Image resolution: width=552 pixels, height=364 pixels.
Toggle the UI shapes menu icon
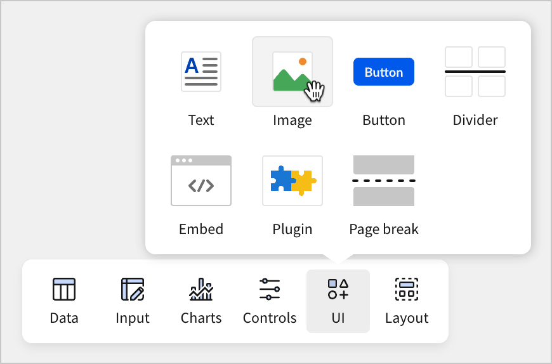[338, 289]
